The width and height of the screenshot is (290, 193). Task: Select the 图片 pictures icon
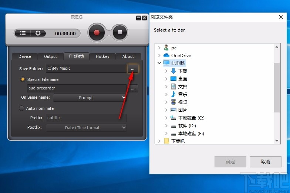pos(173,110)
